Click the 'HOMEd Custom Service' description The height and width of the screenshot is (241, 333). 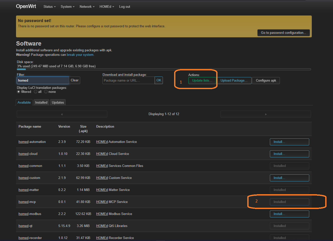click(114, 178)
